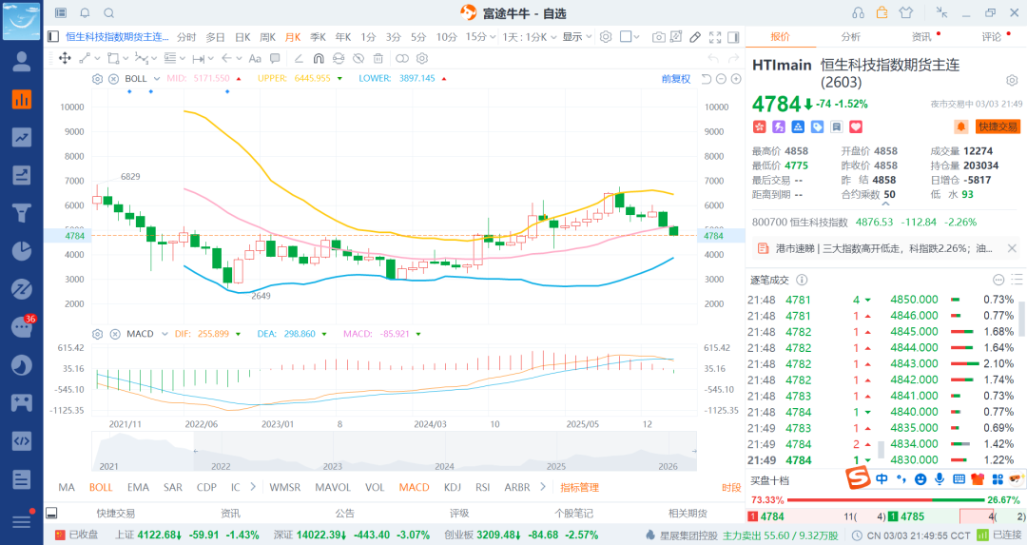Open the 15分 interval dropdown
1027x545 pixels.
coord(479,37)
